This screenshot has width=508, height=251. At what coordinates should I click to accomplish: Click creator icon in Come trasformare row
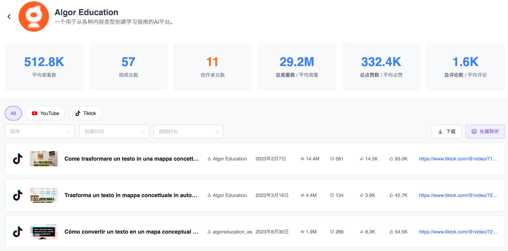209,159
